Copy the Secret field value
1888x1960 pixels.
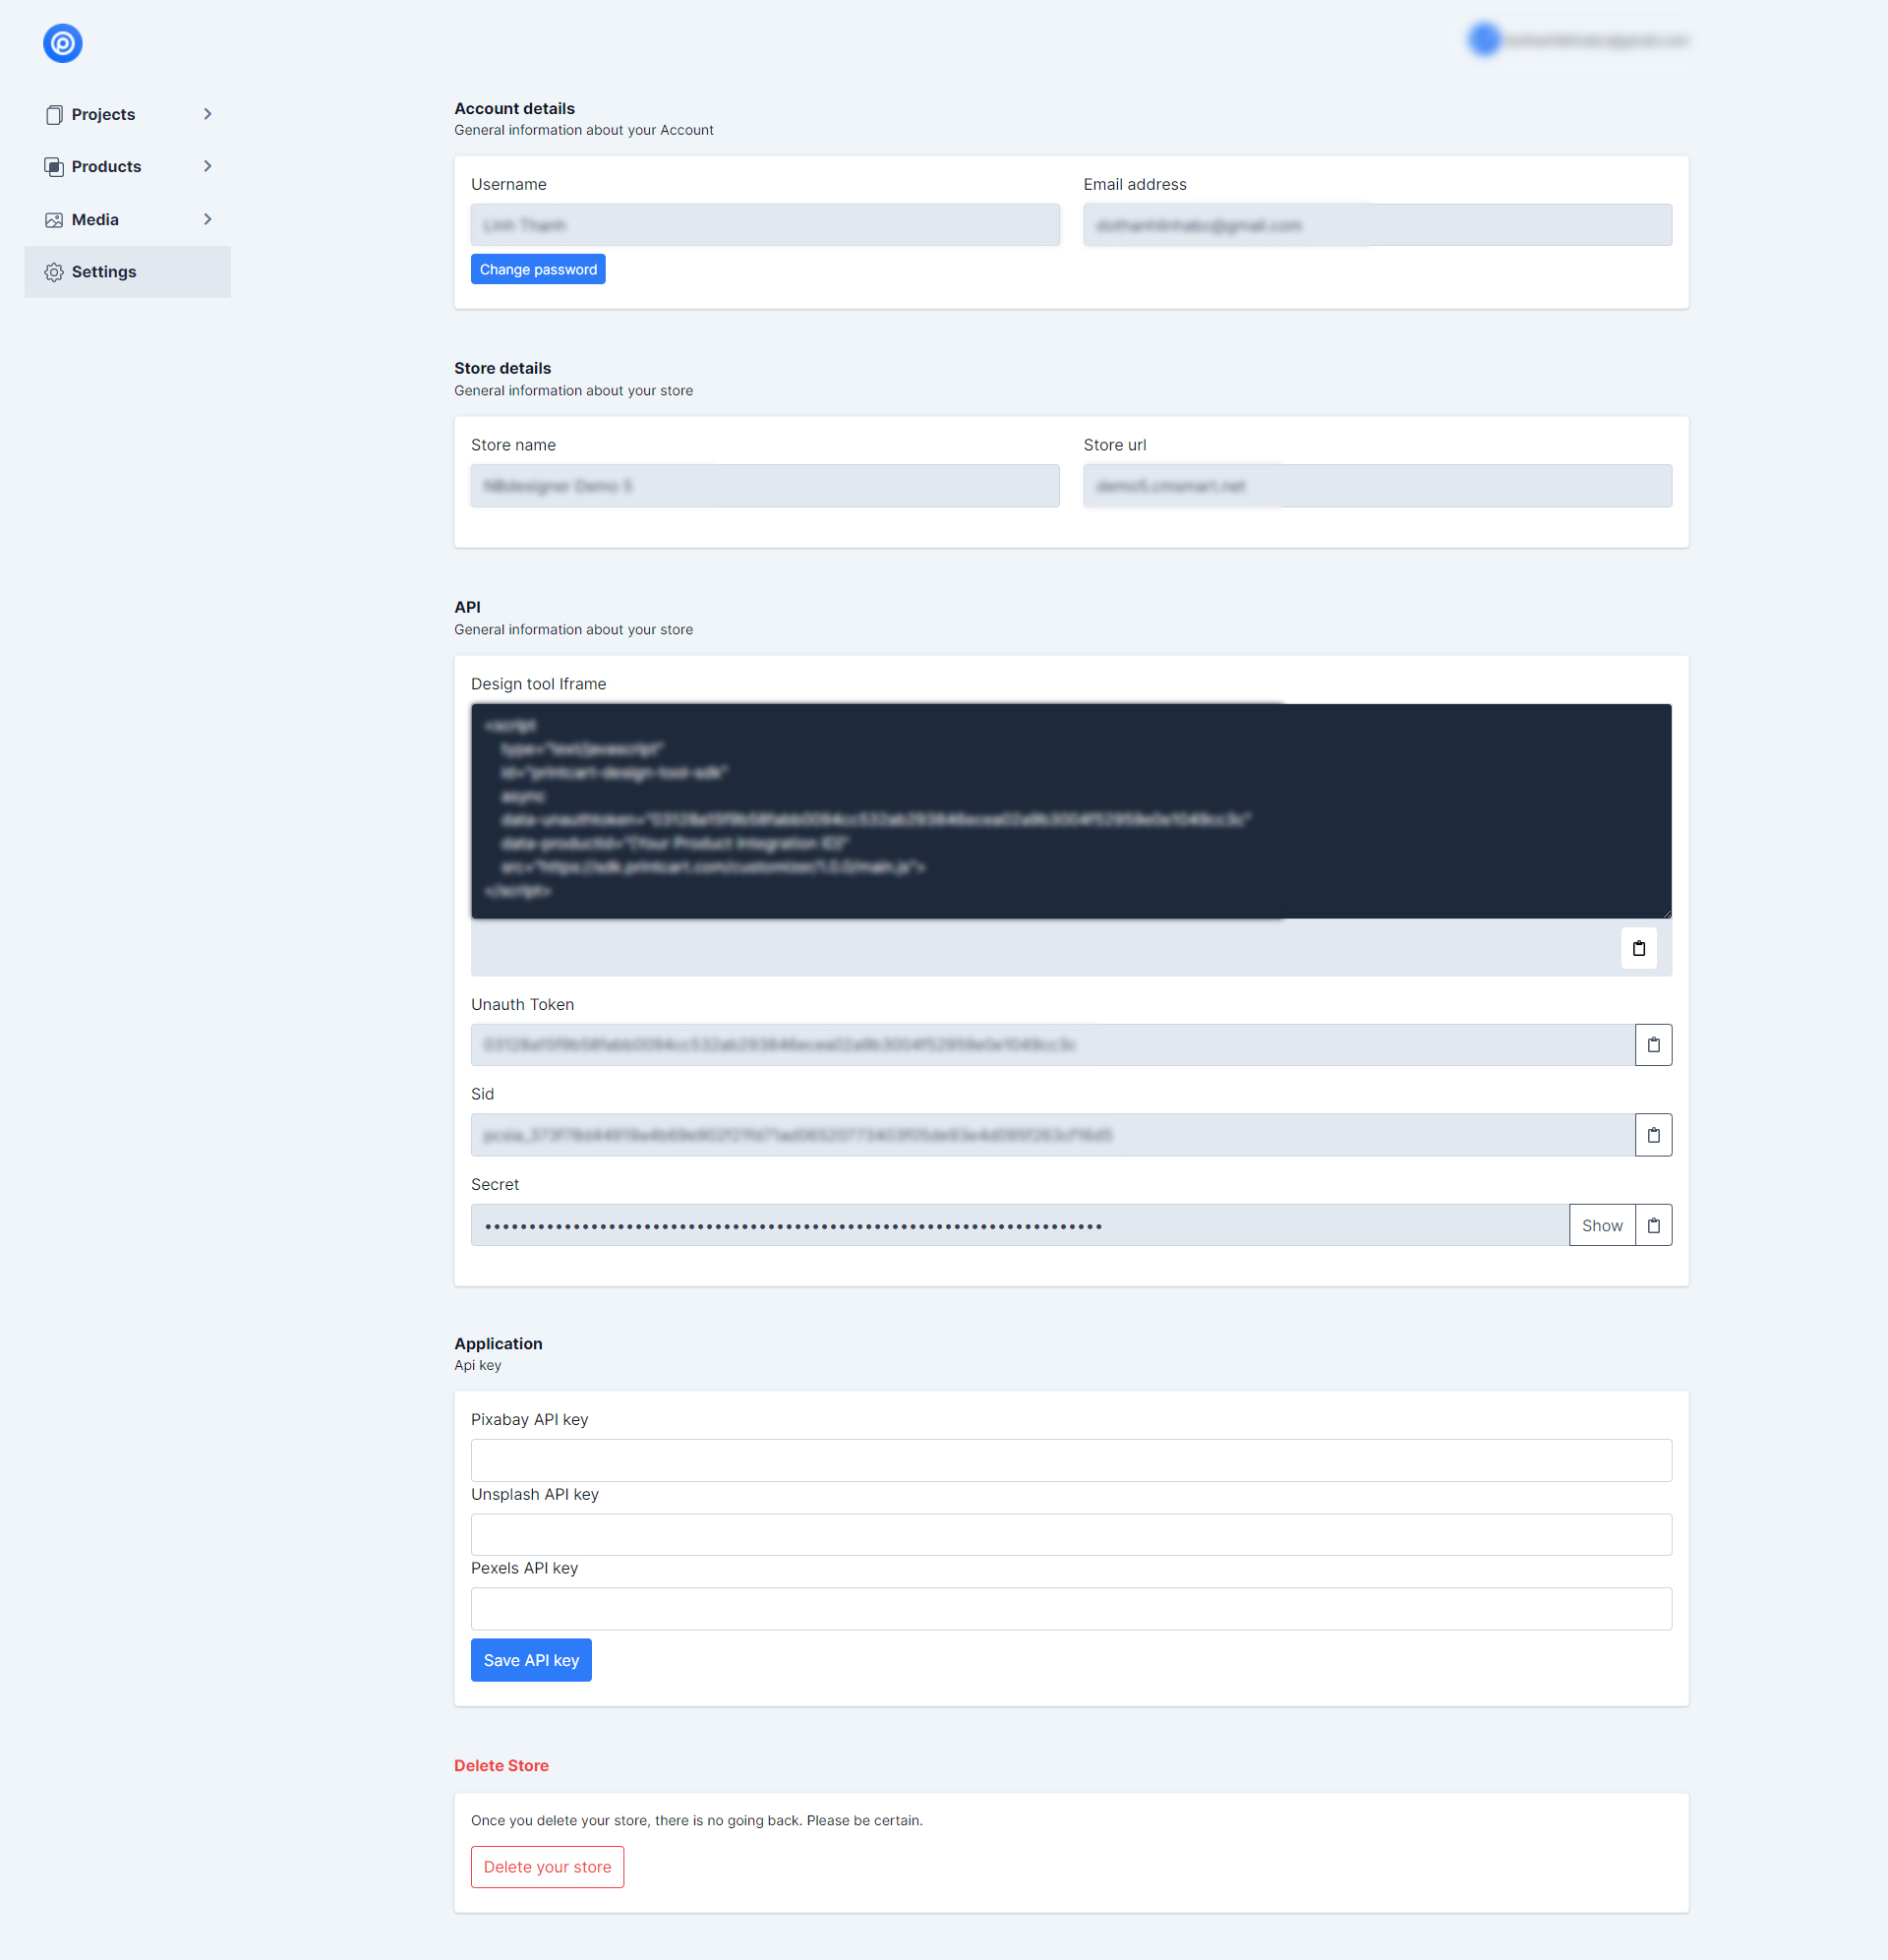[x=1652, y=1223]
